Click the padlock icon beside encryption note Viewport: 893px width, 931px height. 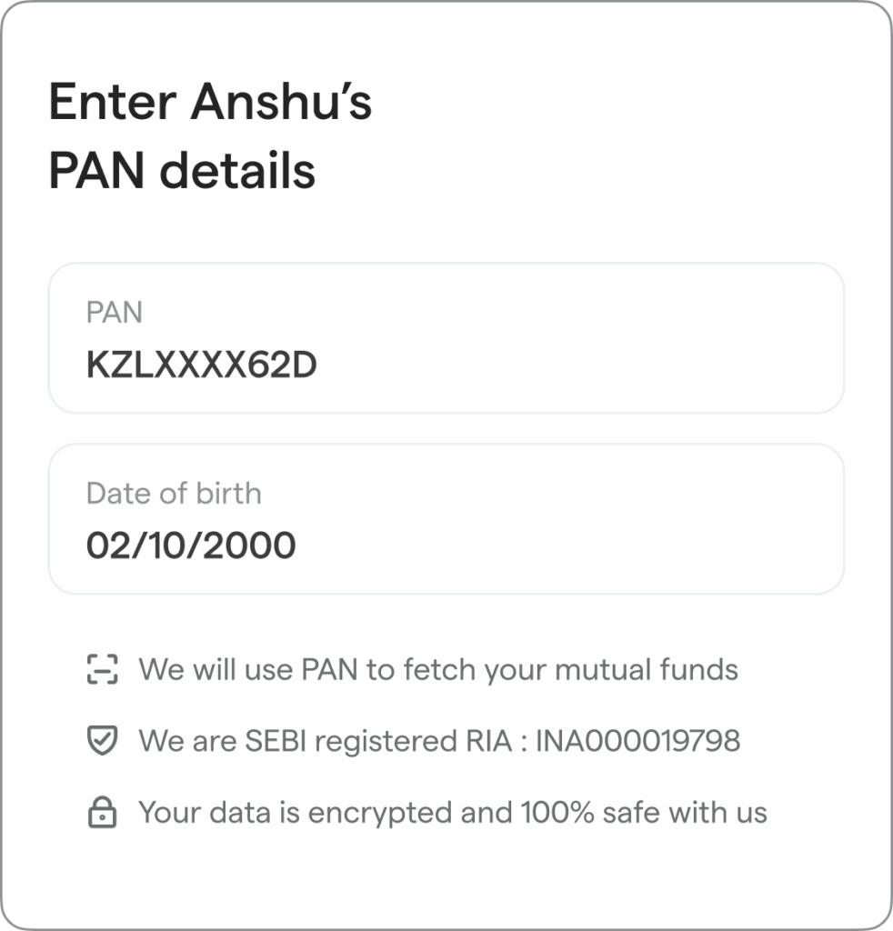point(102,813)
